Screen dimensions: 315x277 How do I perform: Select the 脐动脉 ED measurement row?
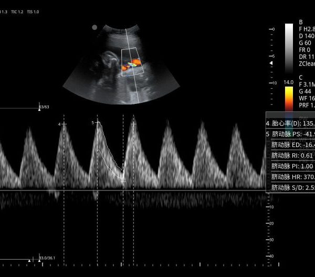(290, 145)
